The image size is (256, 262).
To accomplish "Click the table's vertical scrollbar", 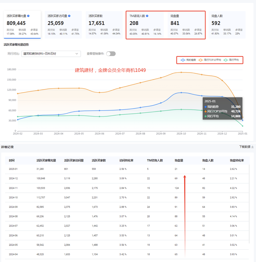I will tap(249, 204).
